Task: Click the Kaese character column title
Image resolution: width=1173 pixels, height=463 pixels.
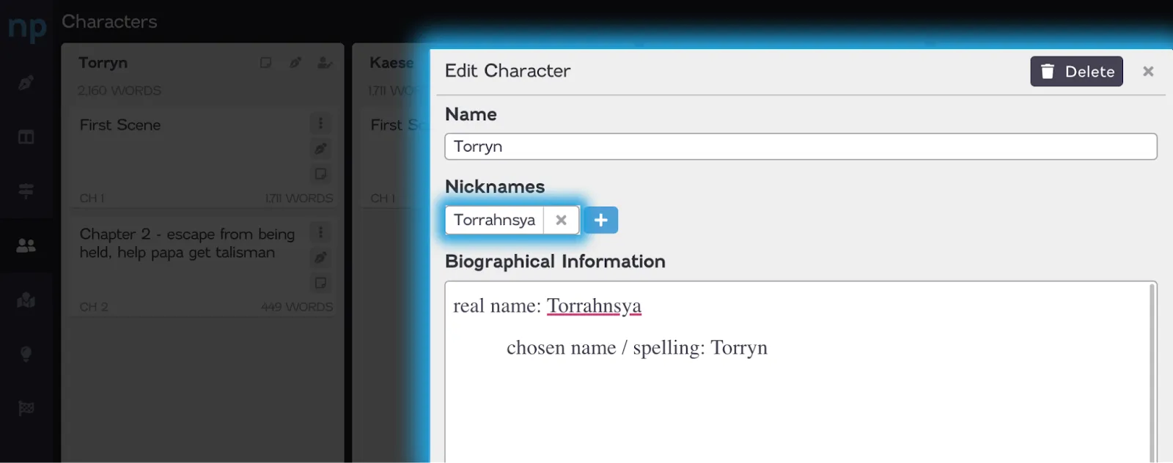Action: pyautogui.click(x=391, y=63)
